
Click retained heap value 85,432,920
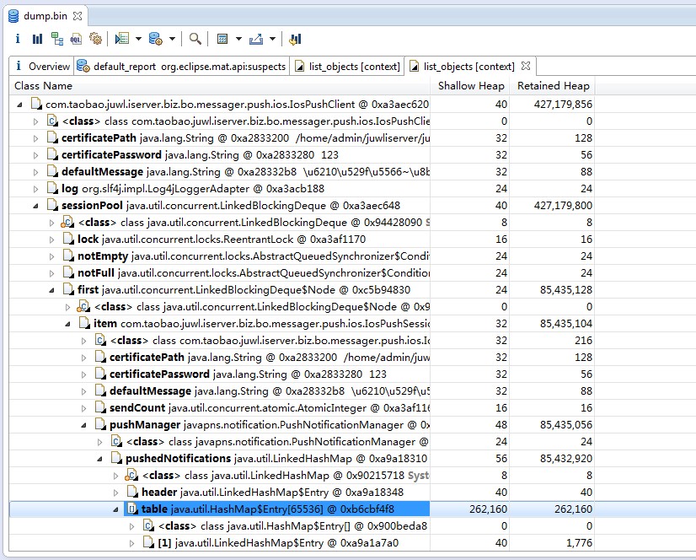coord(566,458)
